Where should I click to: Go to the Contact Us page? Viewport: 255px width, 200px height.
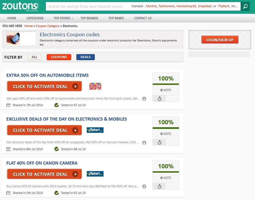(x=143, y=18)
